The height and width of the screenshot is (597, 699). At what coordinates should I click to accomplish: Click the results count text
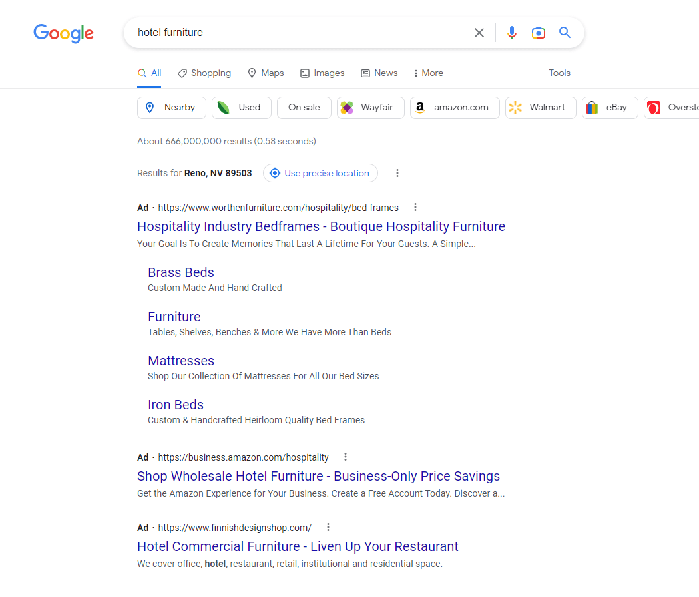click(x=226, y=141)
